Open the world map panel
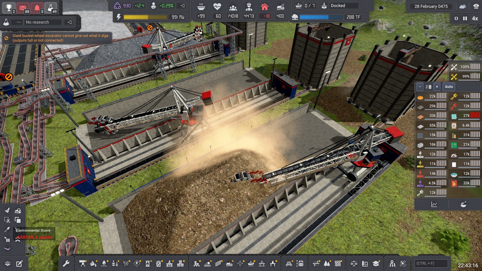The height and width of the screenshot is (271, 482). [392, 263]
